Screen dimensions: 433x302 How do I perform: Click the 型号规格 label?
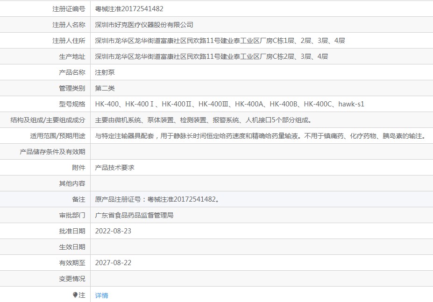click(x=72, y=104)
